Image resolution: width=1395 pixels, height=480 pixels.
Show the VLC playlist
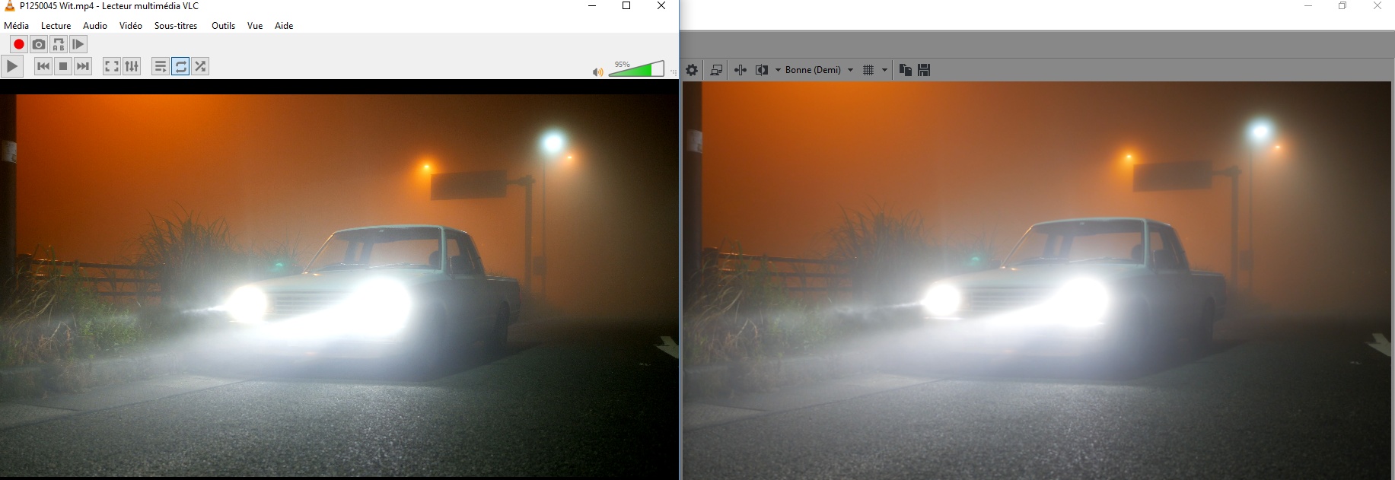click(x=161, y=66)
